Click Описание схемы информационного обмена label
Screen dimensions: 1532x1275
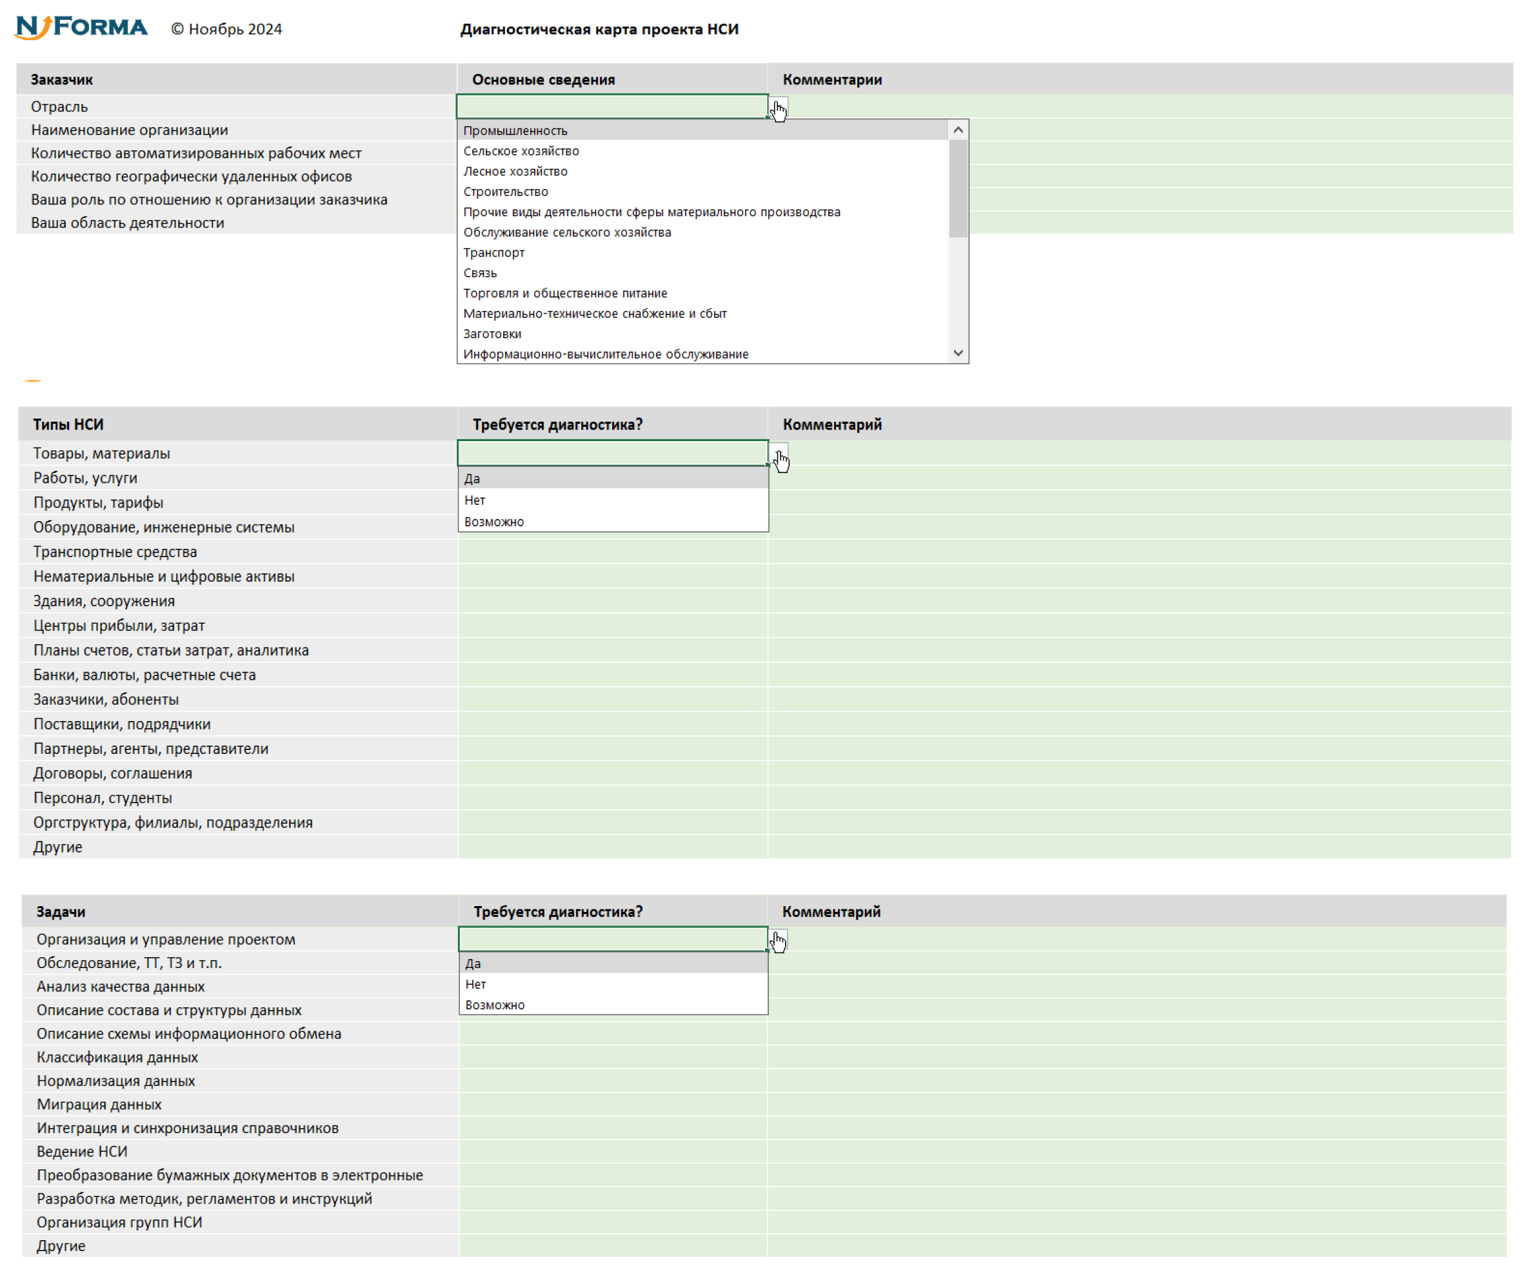(189, 1035)
